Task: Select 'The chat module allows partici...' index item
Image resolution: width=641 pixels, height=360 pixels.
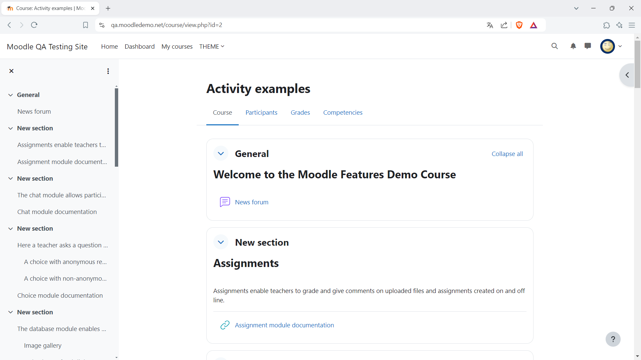Action: click(x=62, y=195)
